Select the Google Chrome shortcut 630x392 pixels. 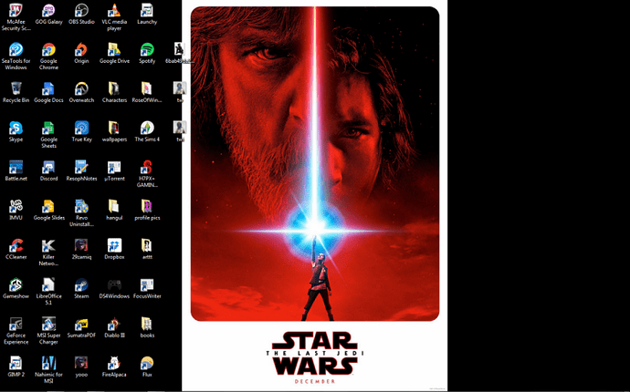coord(48,50)
